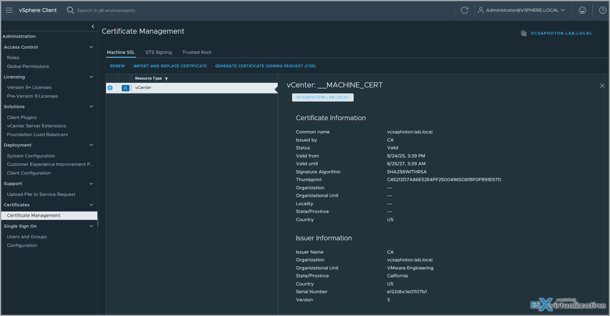Image resolution: width=610 pixels, height=316 pixels.
Task: Collapse the Deployment section
Action: [91, 145]
